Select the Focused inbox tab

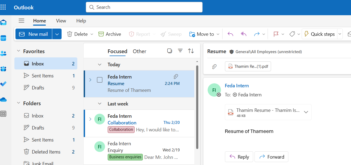117,51
